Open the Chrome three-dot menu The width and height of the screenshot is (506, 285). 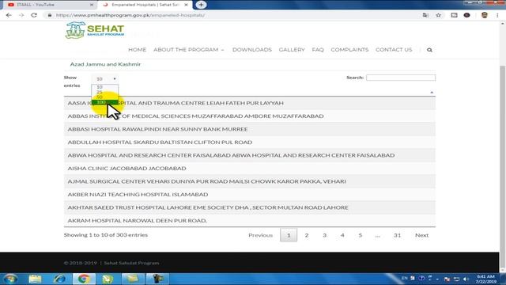pos(497,15)
